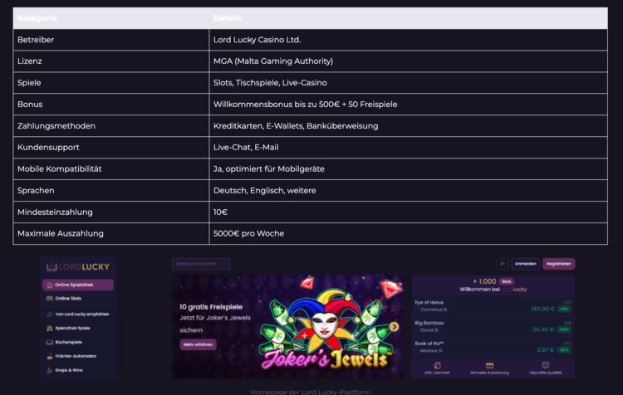Click the Geprüfte Qualität certificate icon
623x395 pixels.
pyautogui.click(x=546, y=365)
